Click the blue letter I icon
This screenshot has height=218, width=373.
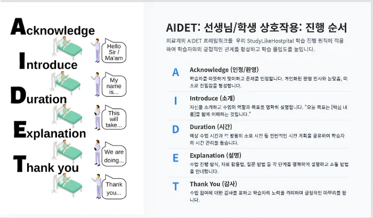pyautogui.click(x=175, y=100)
